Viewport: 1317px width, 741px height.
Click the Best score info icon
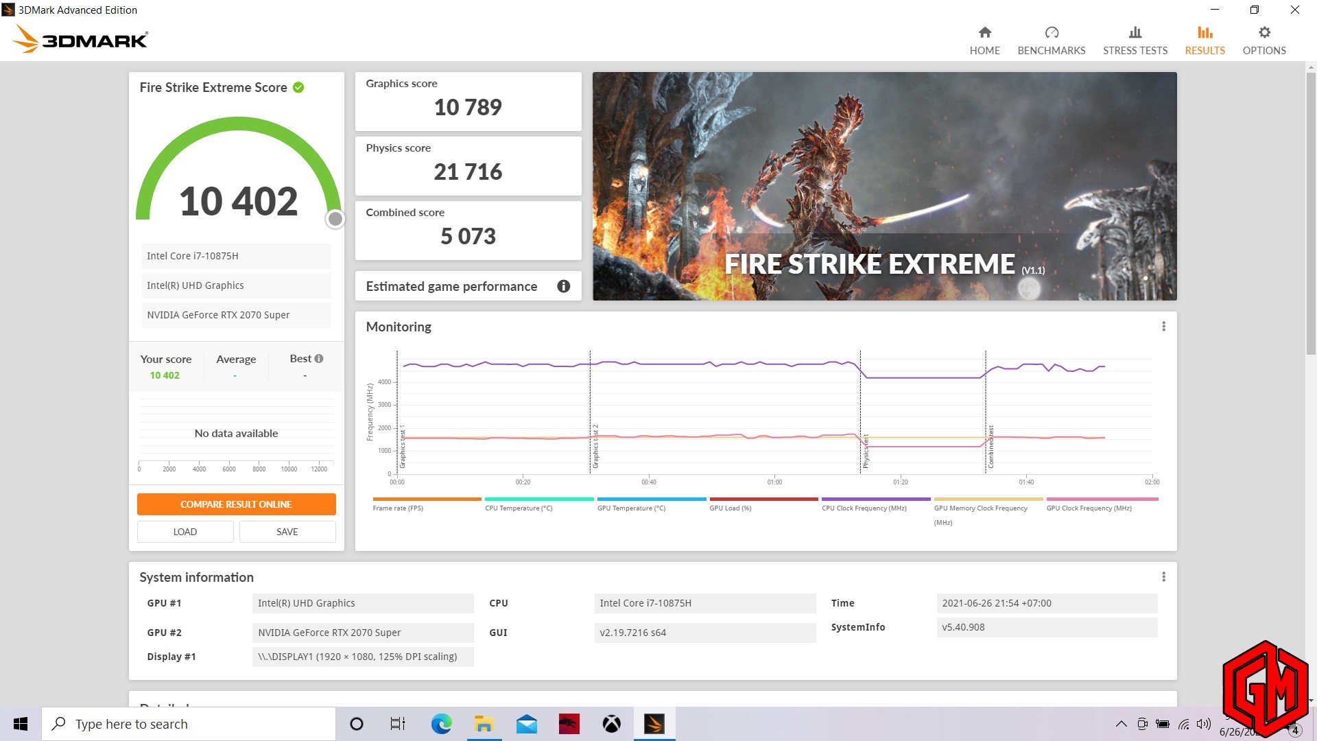point(319,359)
